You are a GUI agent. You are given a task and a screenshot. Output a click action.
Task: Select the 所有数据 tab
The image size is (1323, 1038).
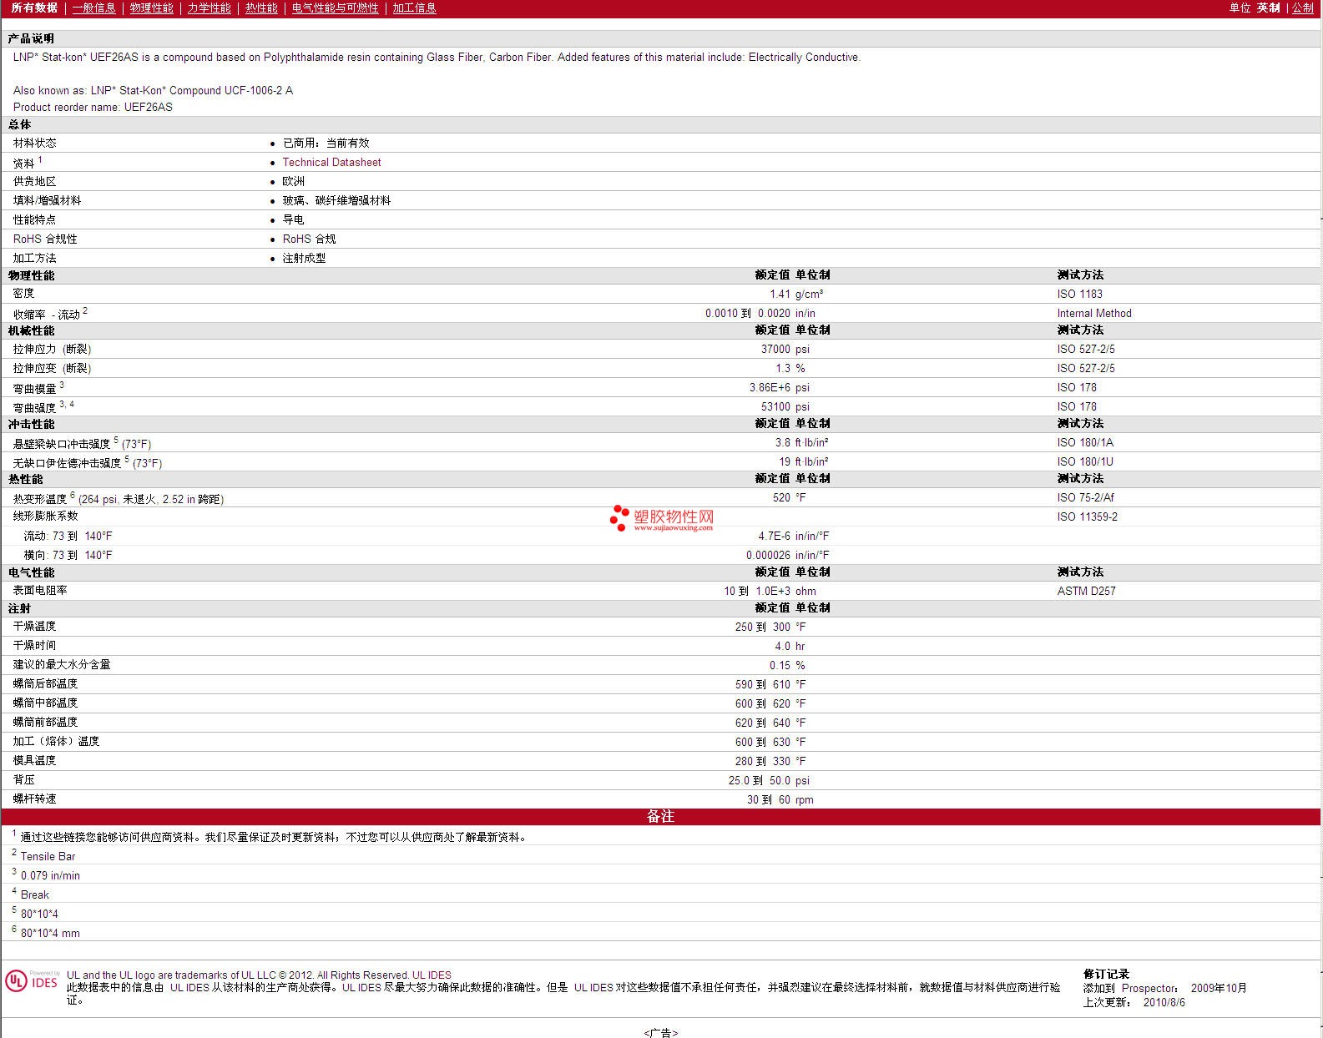pyautogui.click(x=34, y=8)
